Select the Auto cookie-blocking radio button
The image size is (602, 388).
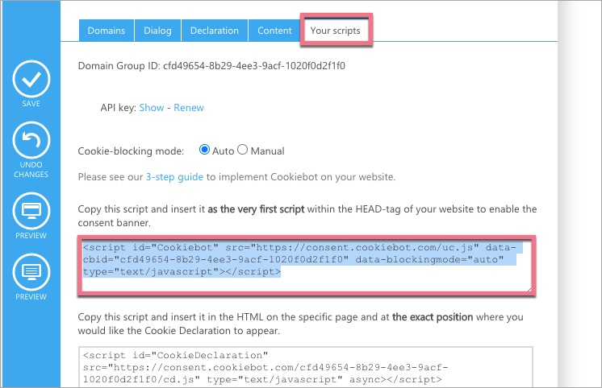coord(204,151)
